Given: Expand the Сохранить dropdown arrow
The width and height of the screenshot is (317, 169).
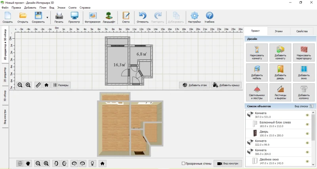Looking at the screenshot, I should [47, 17].
